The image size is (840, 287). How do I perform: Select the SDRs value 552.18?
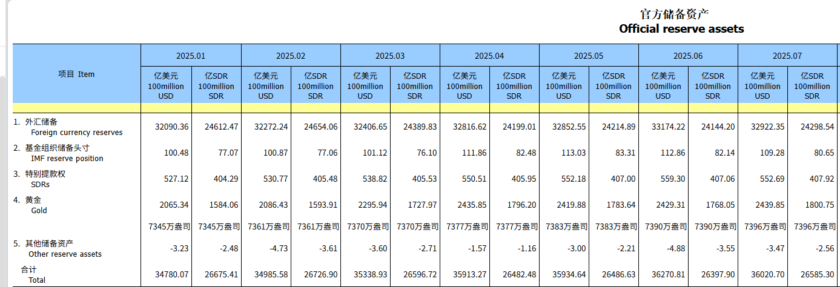(x=569, y=179)
